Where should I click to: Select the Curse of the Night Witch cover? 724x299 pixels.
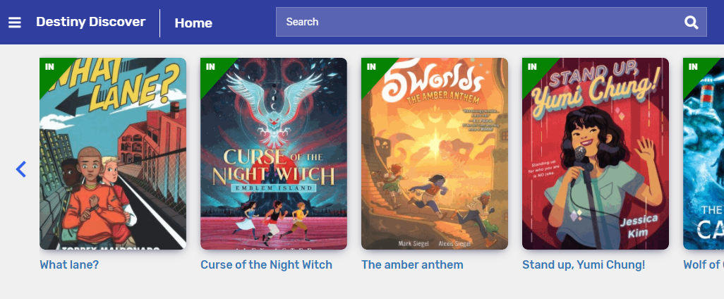click(x=274, y=154)
